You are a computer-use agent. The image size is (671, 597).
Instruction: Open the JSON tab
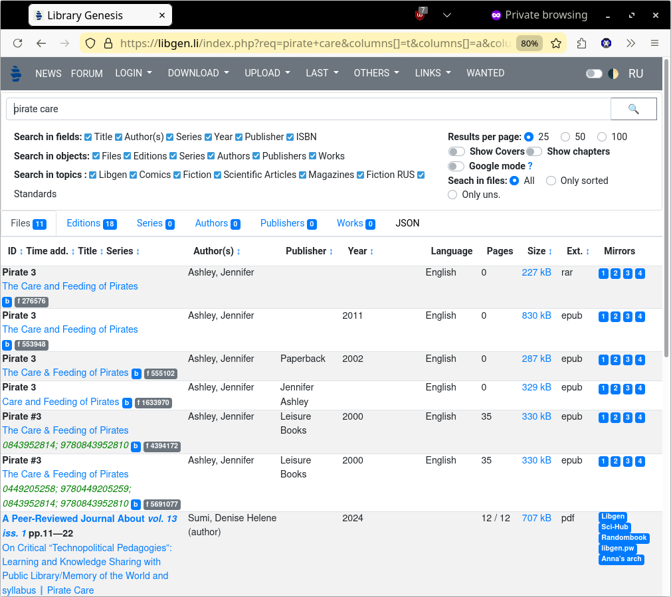click(x=407, y=224)
